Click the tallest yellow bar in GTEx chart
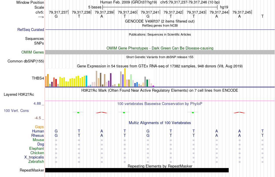This screenshot has height=177, width=275. tap(125, 78)
